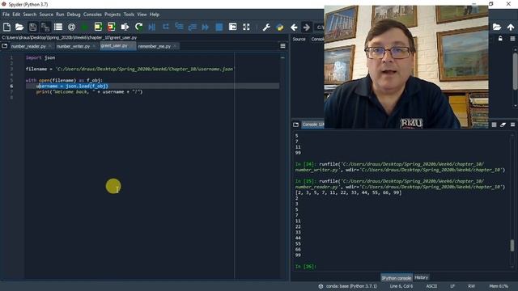Open the Tools menu
The width and height of the screenshot is (518, 291).
(129, 15)
